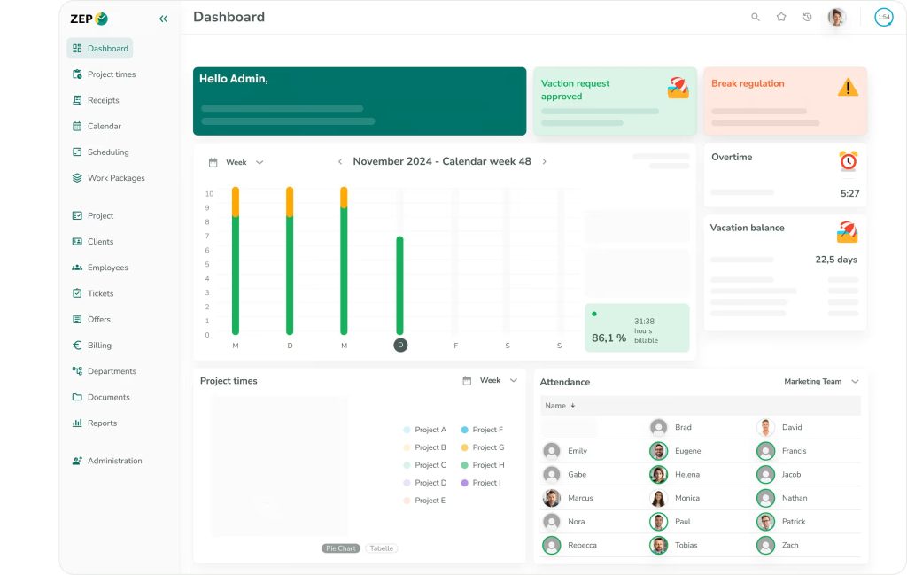This screenshot has height=575, width=907.
Task: Click the timer circle showing 1:54
Action: click(x=883, y=17)
